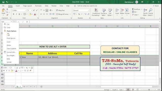Click the Tell me what you want to do box
Image resolution: width=162 pixels, height=91 pixels.
click(87, 6)
